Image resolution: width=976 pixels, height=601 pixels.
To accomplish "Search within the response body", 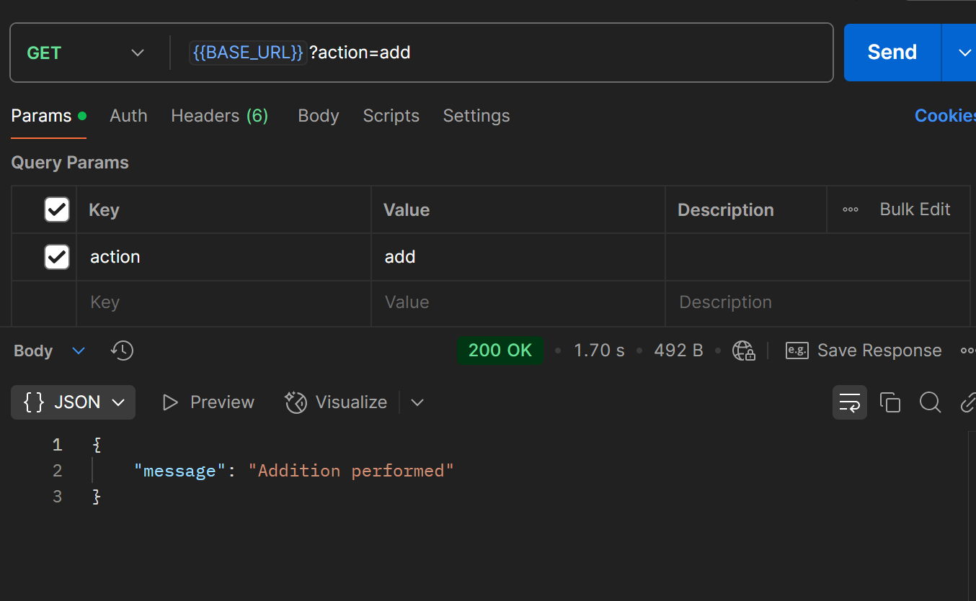I will point(930,402).
